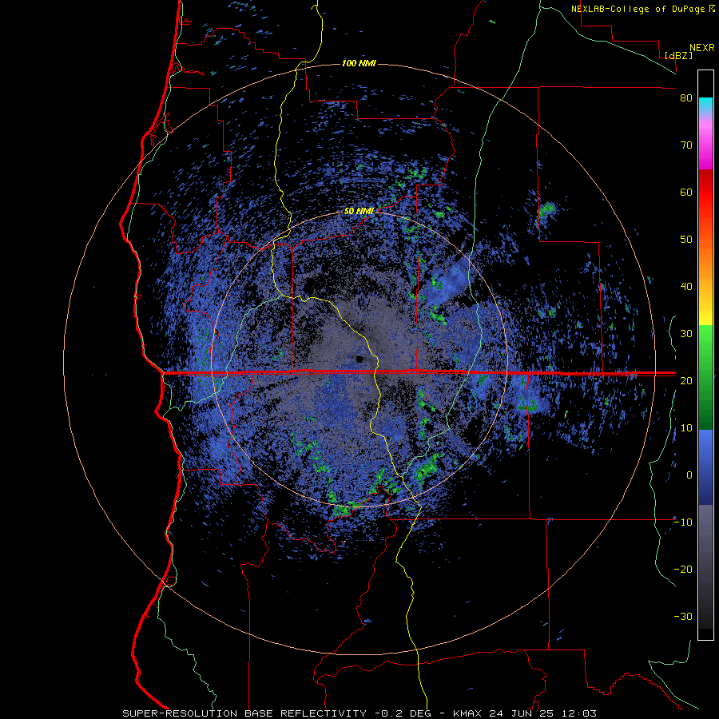Screen dimensions: 719x719
Task: Click the magenta-pink segment of color bar
Action: point(705,145)
